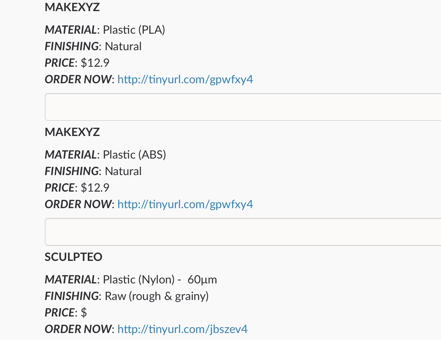
Task: Click the SCULPTEO heading
Action: coord(73,257)
